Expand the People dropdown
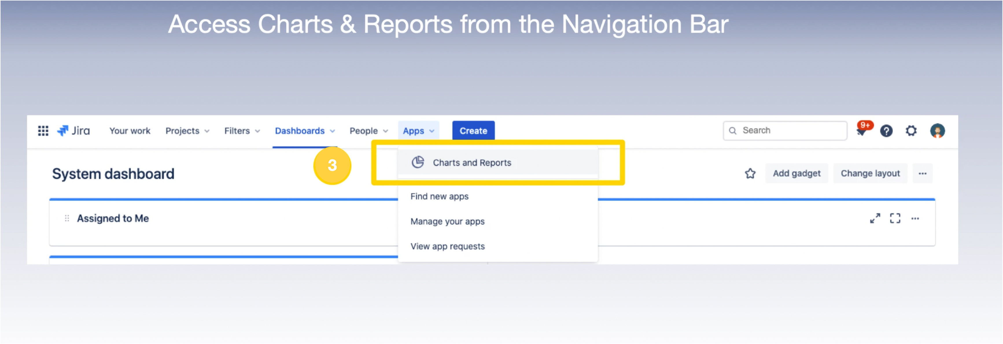This screenshot has width=1003, height=344. point(368,131)
